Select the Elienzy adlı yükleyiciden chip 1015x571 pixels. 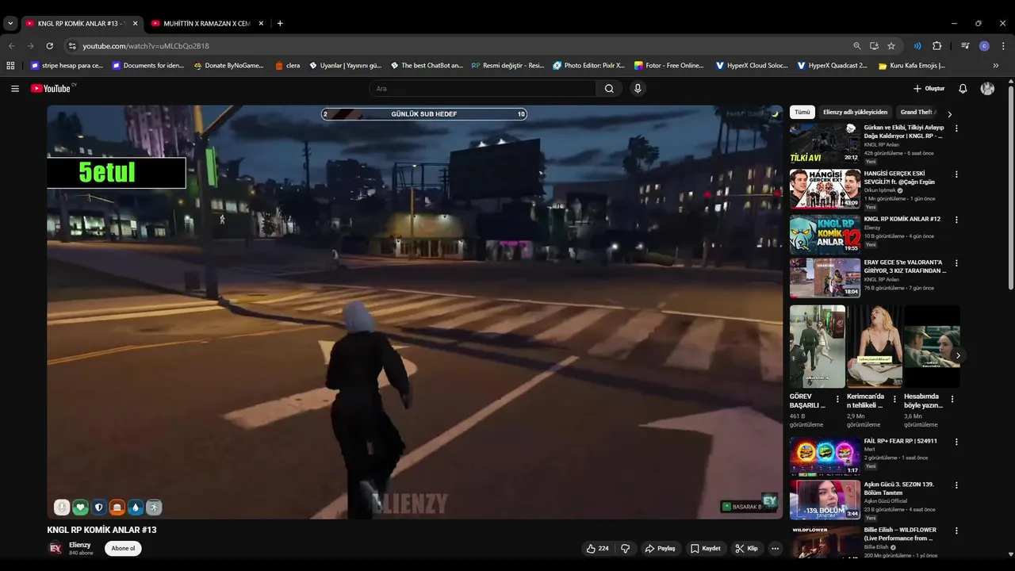[x=855, y=113]
